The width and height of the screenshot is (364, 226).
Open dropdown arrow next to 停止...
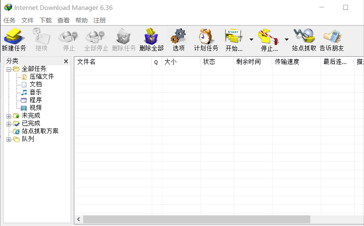(287, 40)
